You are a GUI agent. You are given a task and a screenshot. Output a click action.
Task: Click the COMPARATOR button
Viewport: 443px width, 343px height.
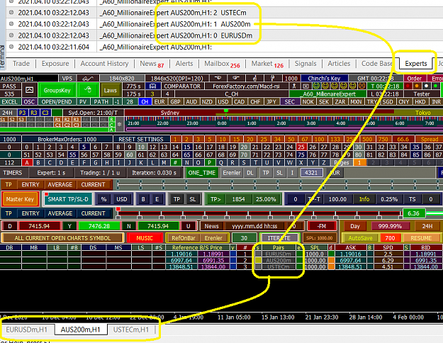click(182, 86)
